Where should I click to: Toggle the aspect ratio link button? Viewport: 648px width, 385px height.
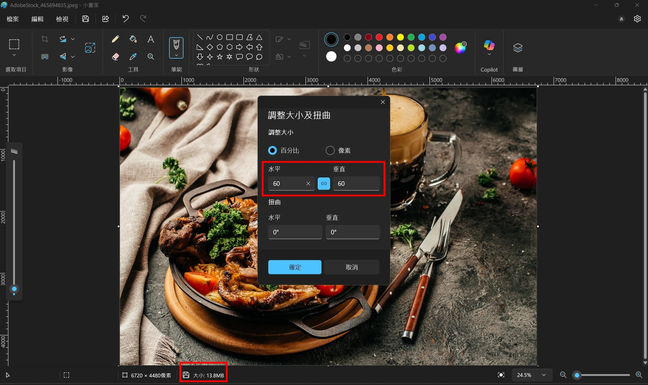coord(323,184)
